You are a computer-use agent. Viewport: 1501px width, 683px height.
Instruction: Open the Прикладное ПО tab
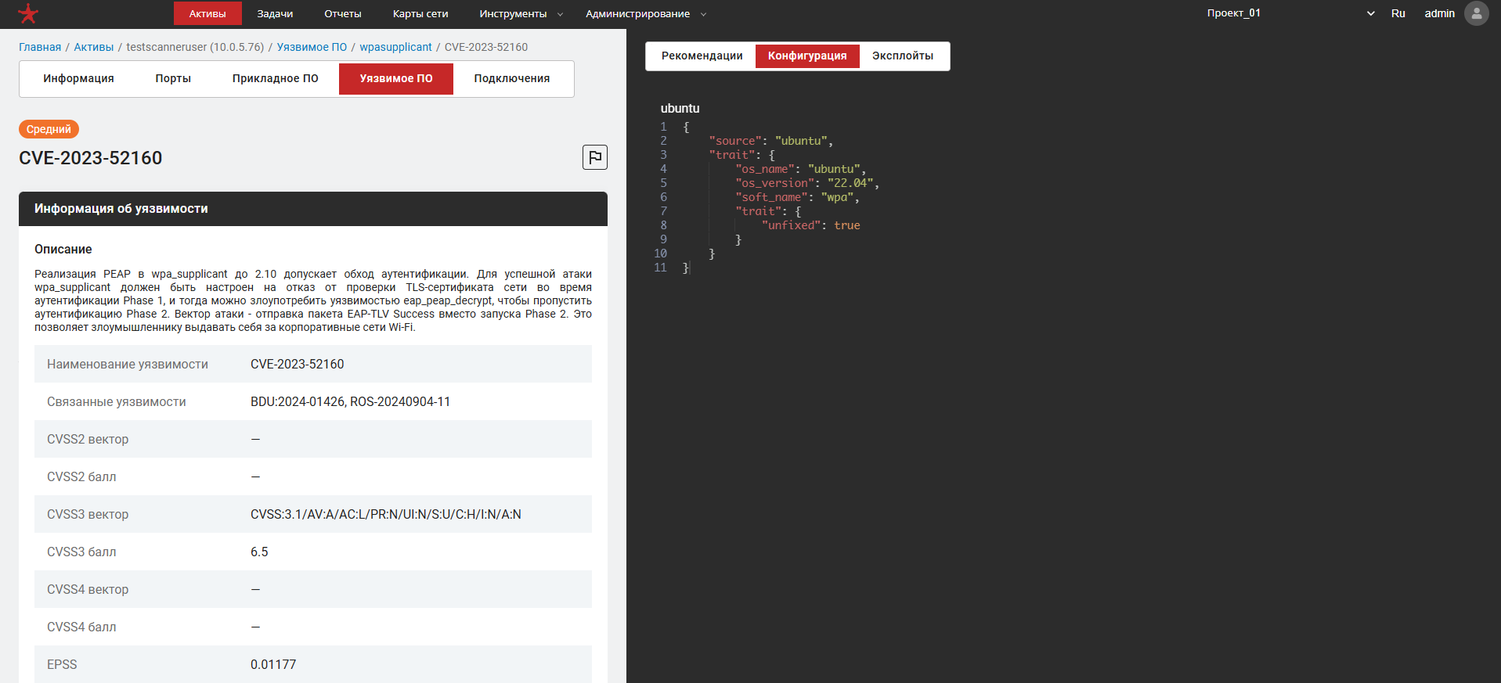tap(276, 78)
